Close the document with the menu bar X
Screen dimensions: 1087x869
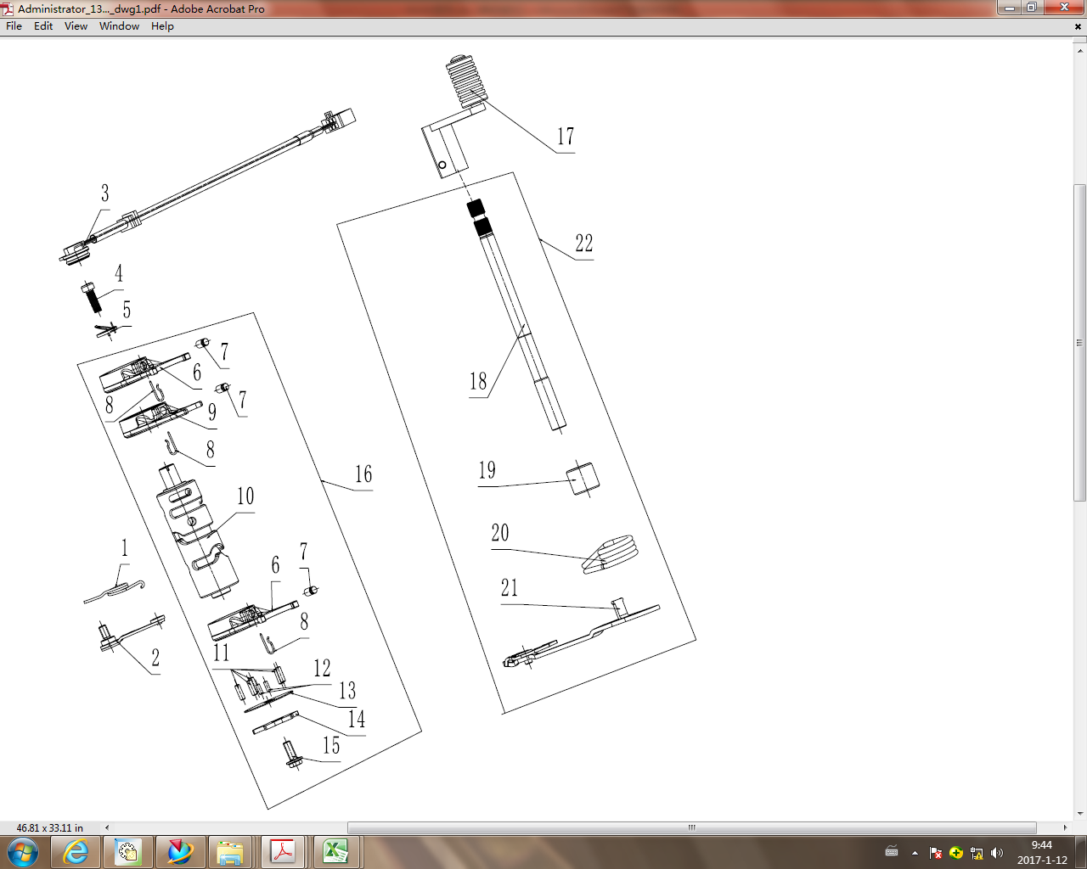[x=1078, y=26]
